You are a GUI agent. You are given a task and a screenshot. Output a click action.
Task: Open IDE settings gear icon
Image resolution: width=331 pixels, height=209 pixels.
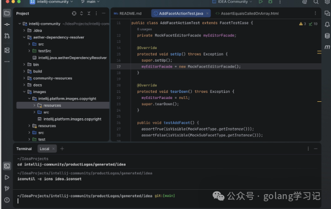[327, 2]
